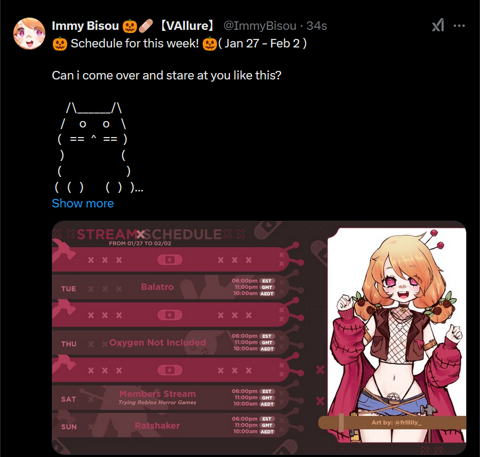Click the 34s post timestamp

pyautogui.click(x=317, y=26)
